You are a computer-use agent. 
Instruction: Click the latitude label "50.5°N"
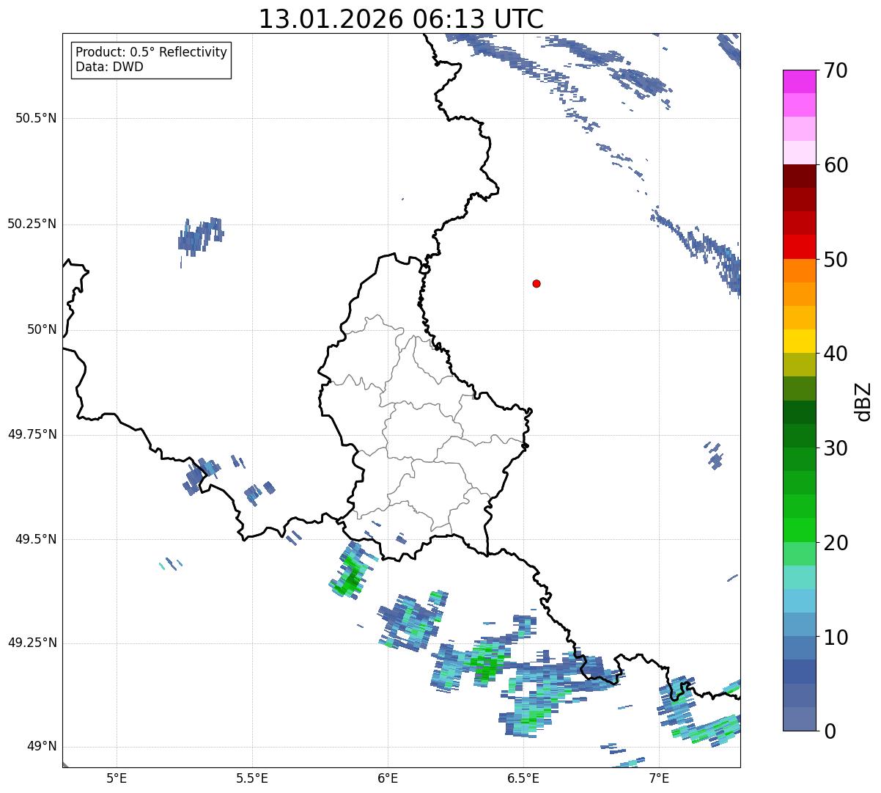click(36, 118)
